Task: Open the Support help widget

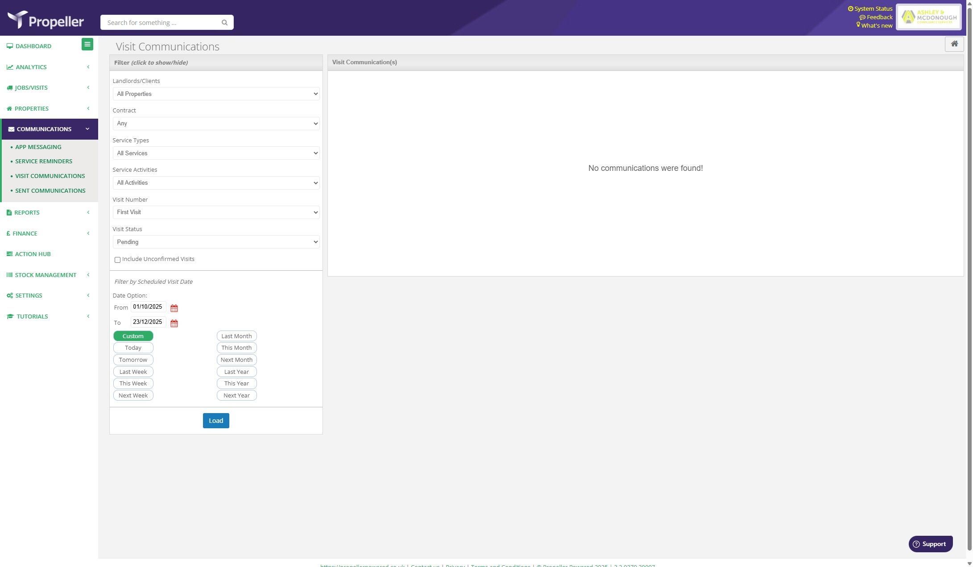Action: click(x=930, y=544)
